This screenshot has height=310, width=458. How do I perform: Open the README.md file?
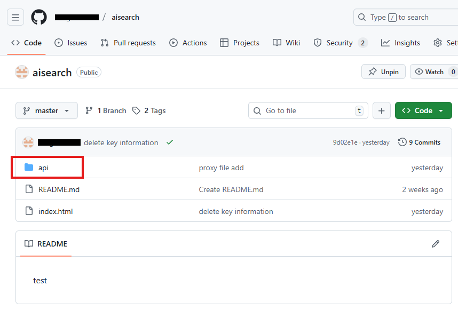click(59, 189)
